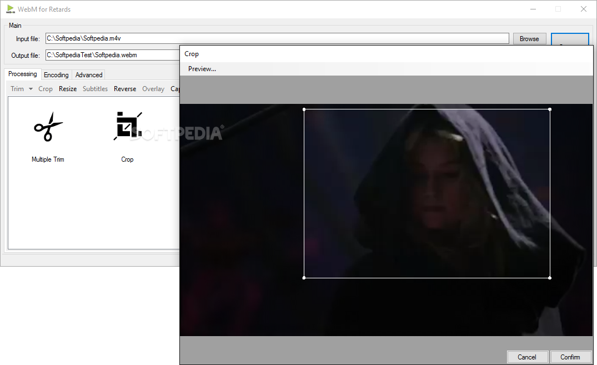Open the Advanced tab
Image resolution: width=597 pixels, height=365 pixels.
tap(89, 75)
